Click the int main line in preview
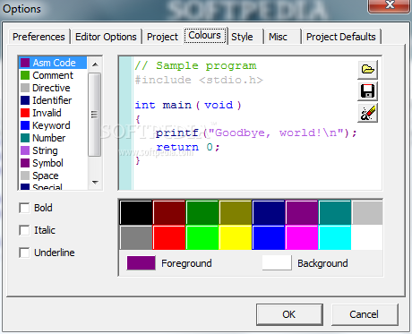Screen dimensions: 412x334 [x=188, y=105]
